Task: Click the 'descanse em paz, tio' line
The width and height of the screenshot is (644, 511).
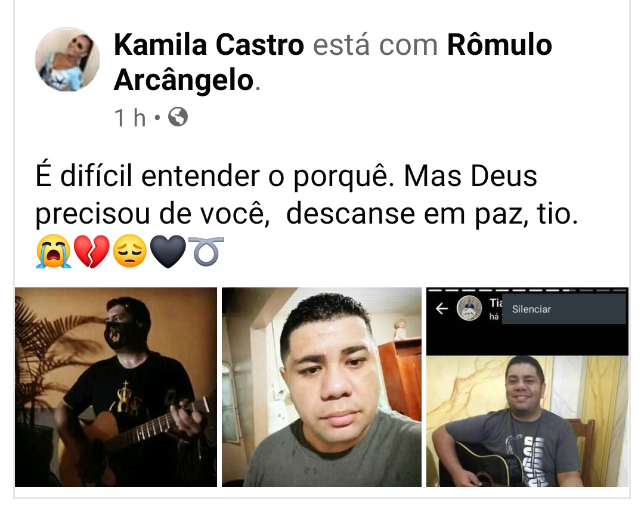Action: pyautogui.click(x=432, y=214)
